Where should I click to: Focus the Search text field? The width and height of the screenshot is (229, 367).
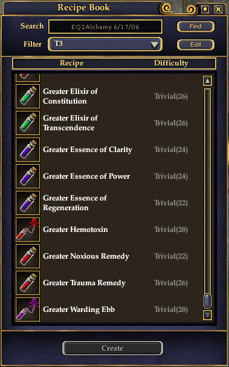105,27
